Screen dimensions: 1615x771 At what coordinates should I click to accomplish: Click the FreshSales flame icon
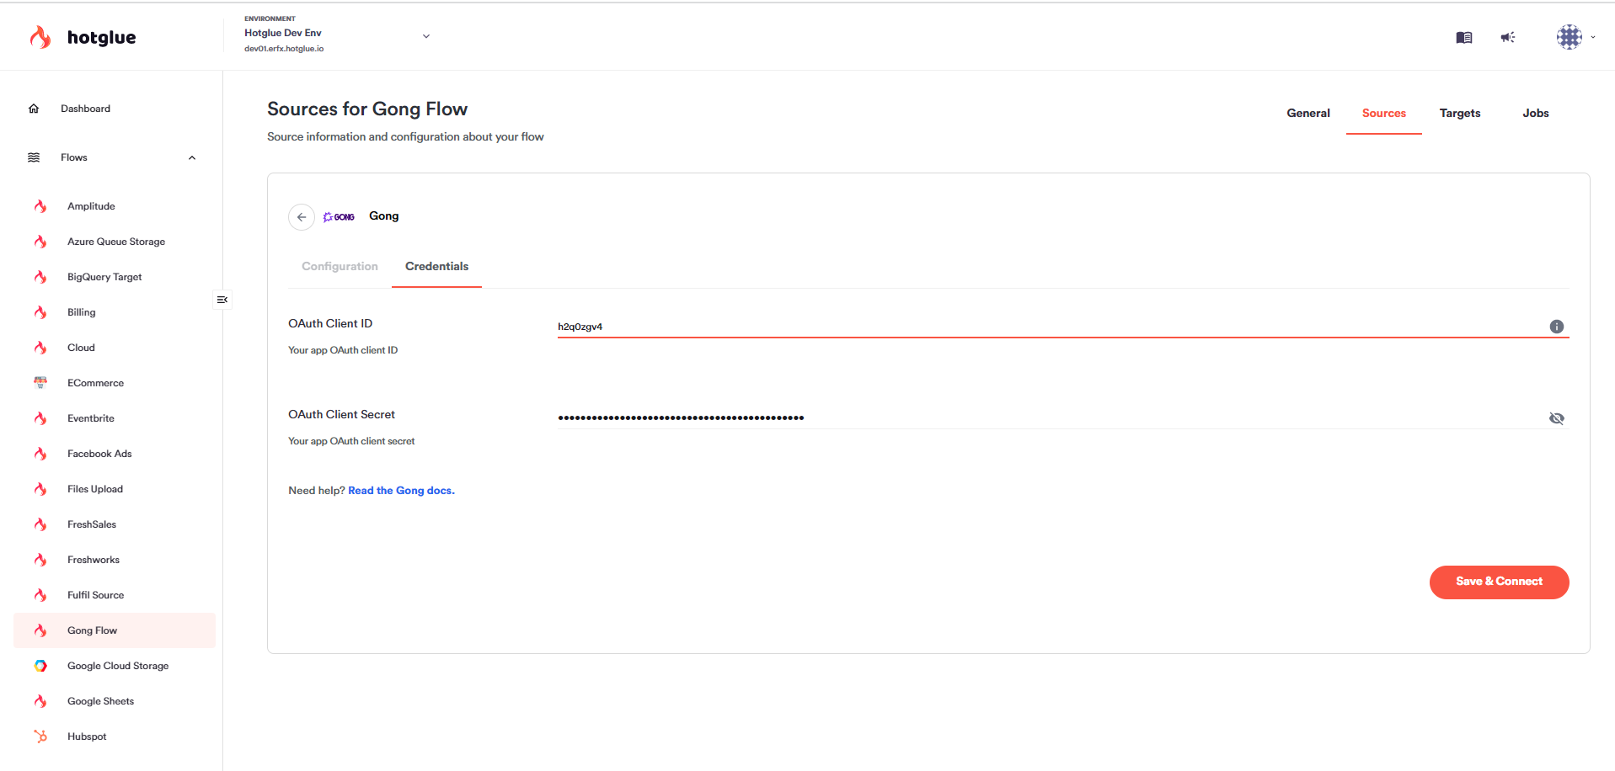click(40, 524)
